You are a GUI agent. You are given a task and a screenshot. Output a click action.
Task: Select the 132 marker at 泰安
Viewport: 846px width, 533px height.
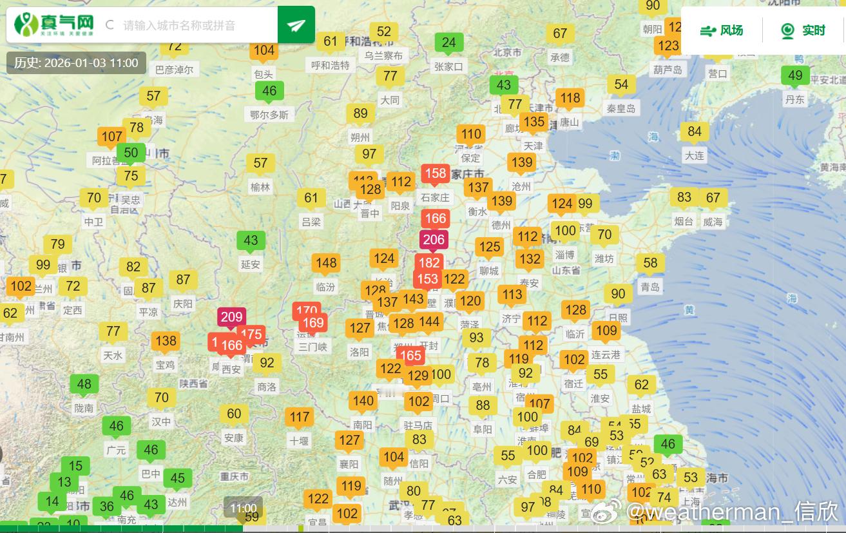click(530, 260)
